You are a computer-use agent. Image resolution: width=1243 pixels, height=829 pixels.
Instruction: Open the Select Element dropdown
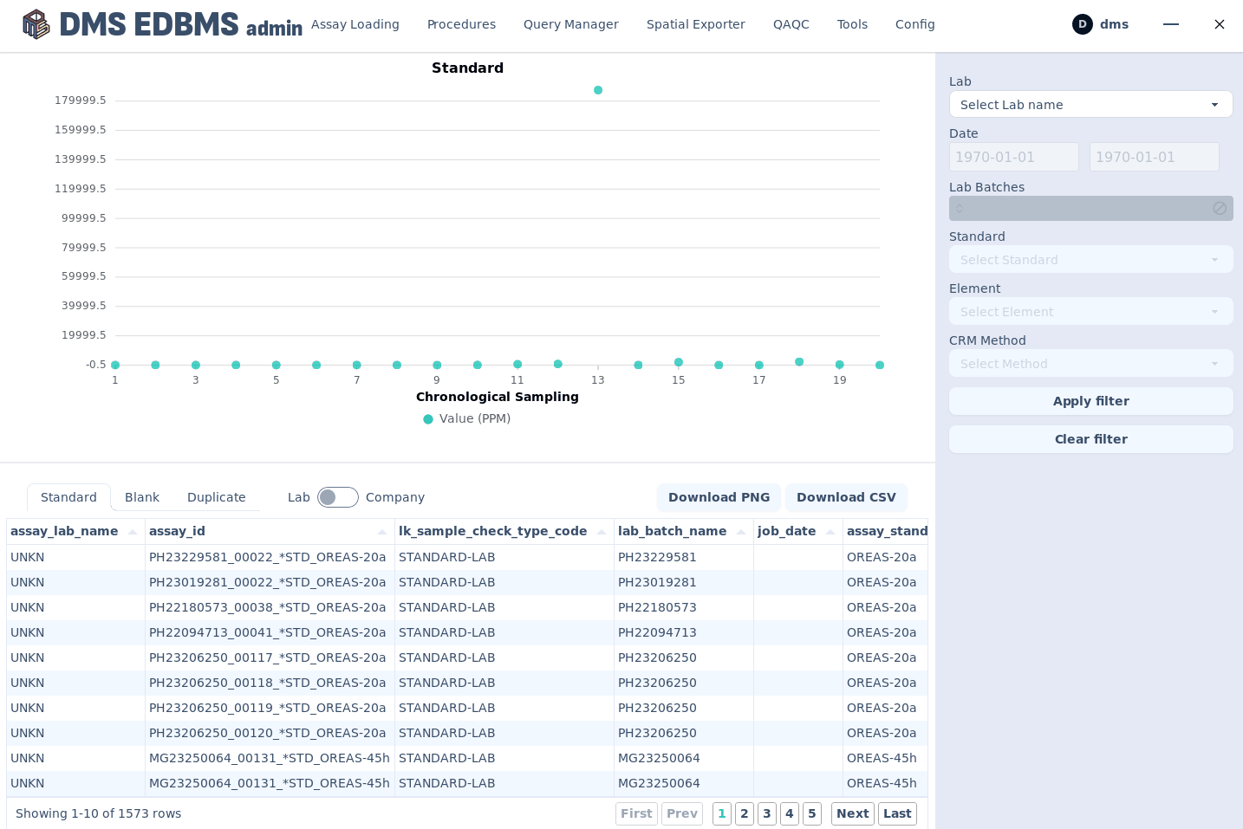pyautogui.click(x=1090, y=312)
